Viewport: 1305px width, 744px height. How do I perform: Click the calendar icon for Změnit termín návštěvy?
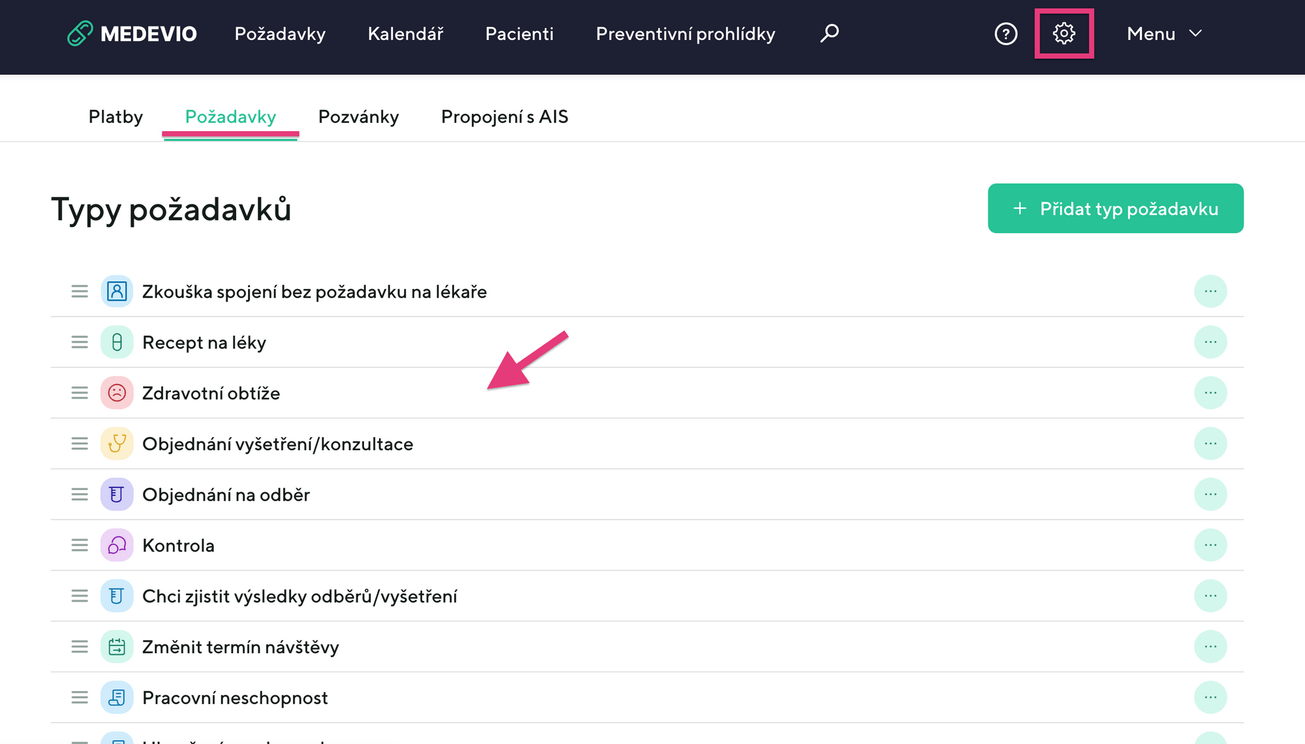coord(117,647)
